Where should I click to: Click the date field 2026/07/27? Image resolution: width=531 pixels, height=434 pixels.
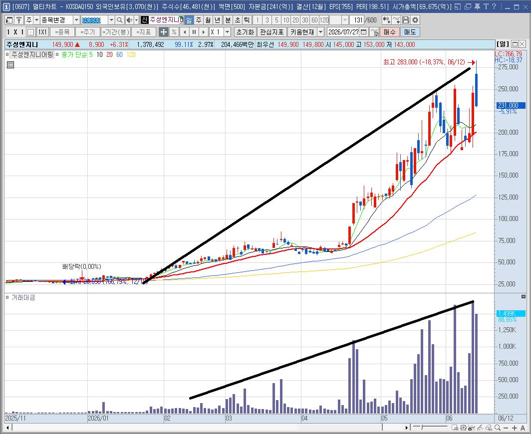[343, 32]
